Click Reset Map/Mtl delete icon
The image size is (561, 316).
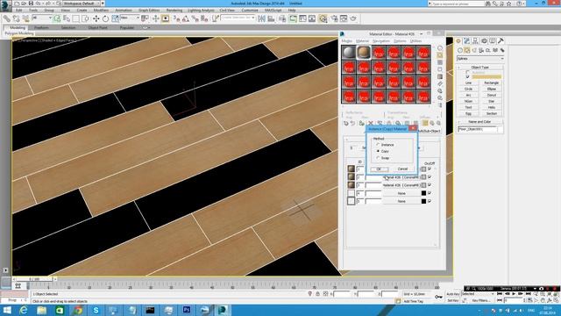point(371,123)
